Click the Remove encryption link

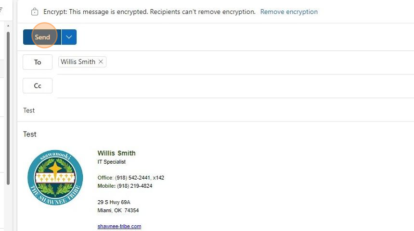[x=289, y=12]
